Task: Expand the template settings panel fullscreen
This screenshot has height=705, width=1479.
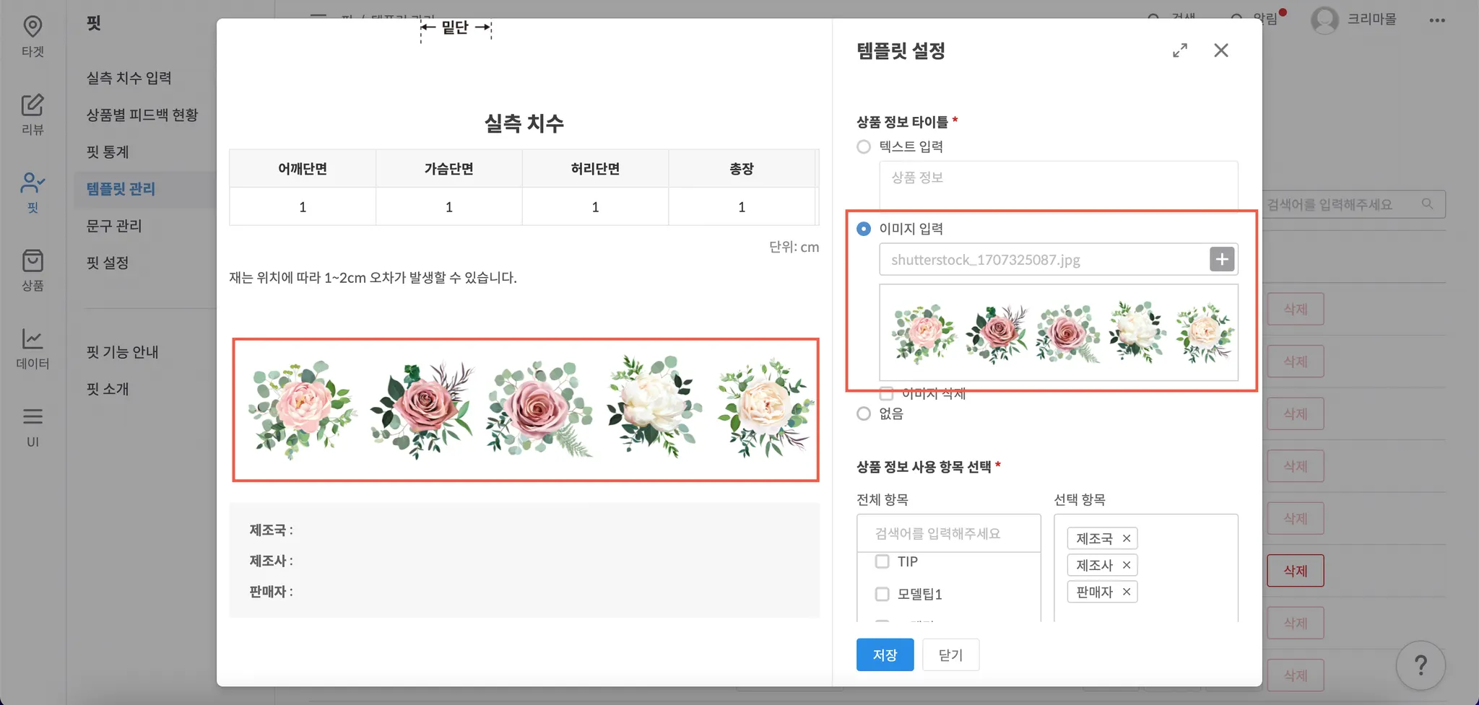Action: coord(1180,51)
